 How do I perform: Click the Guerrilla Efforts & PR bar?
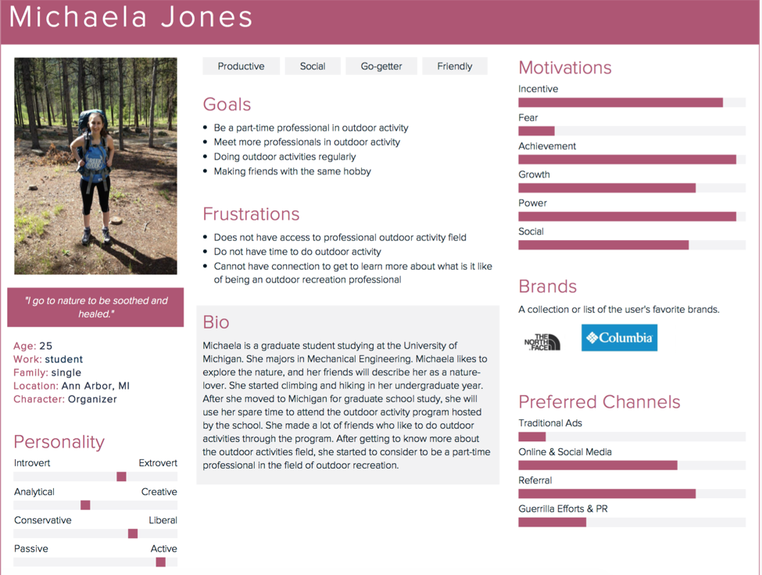pyautogui.click(x=552, y=523)
